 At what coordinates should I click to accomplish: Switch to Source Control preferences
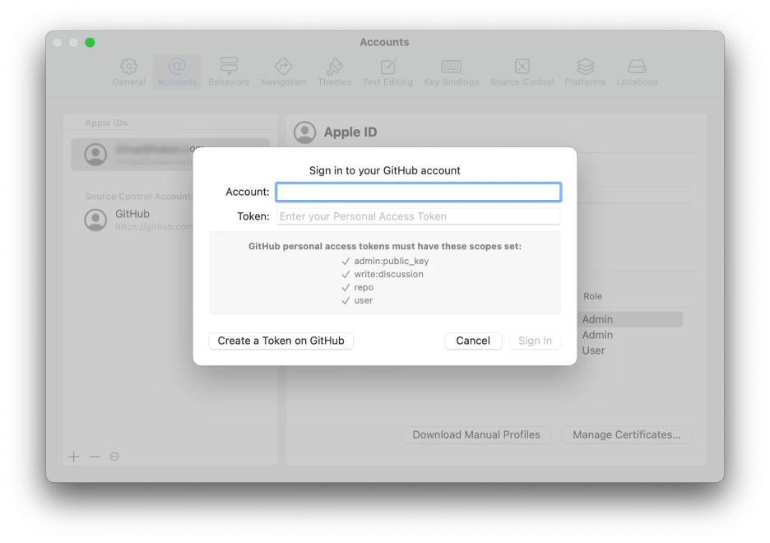522,72
